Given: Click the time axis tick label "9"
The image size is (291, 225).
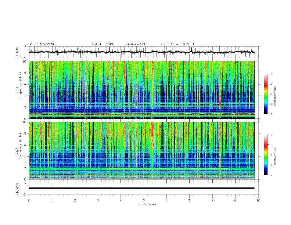Looking at the screenshot, I should pos(235,200).
